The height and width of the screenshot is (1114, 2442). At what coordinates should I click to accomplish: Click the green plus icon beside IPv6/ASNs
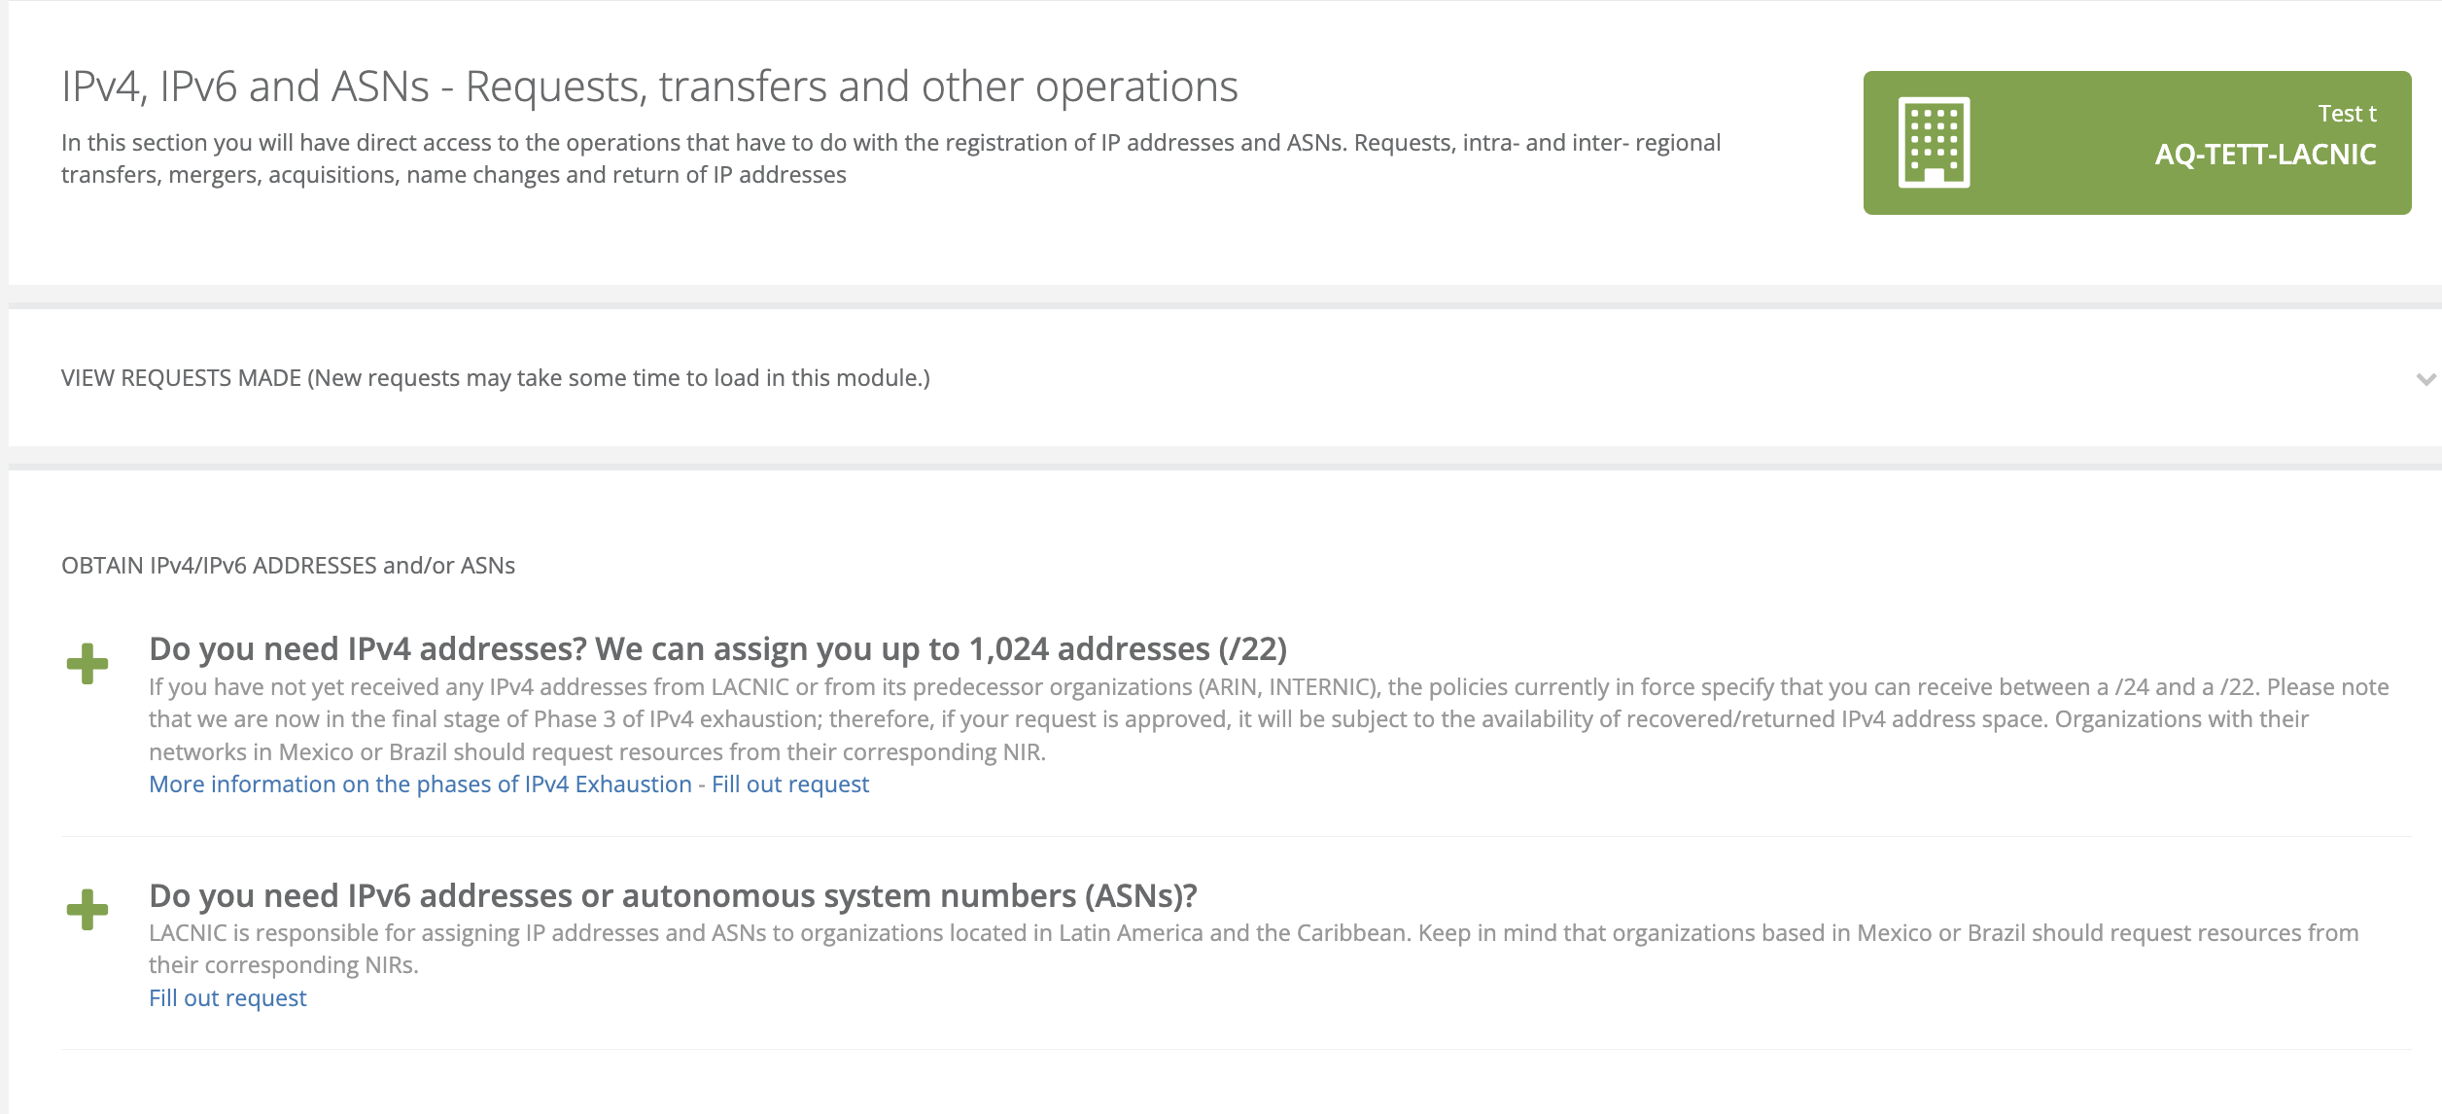click(87, 910)
